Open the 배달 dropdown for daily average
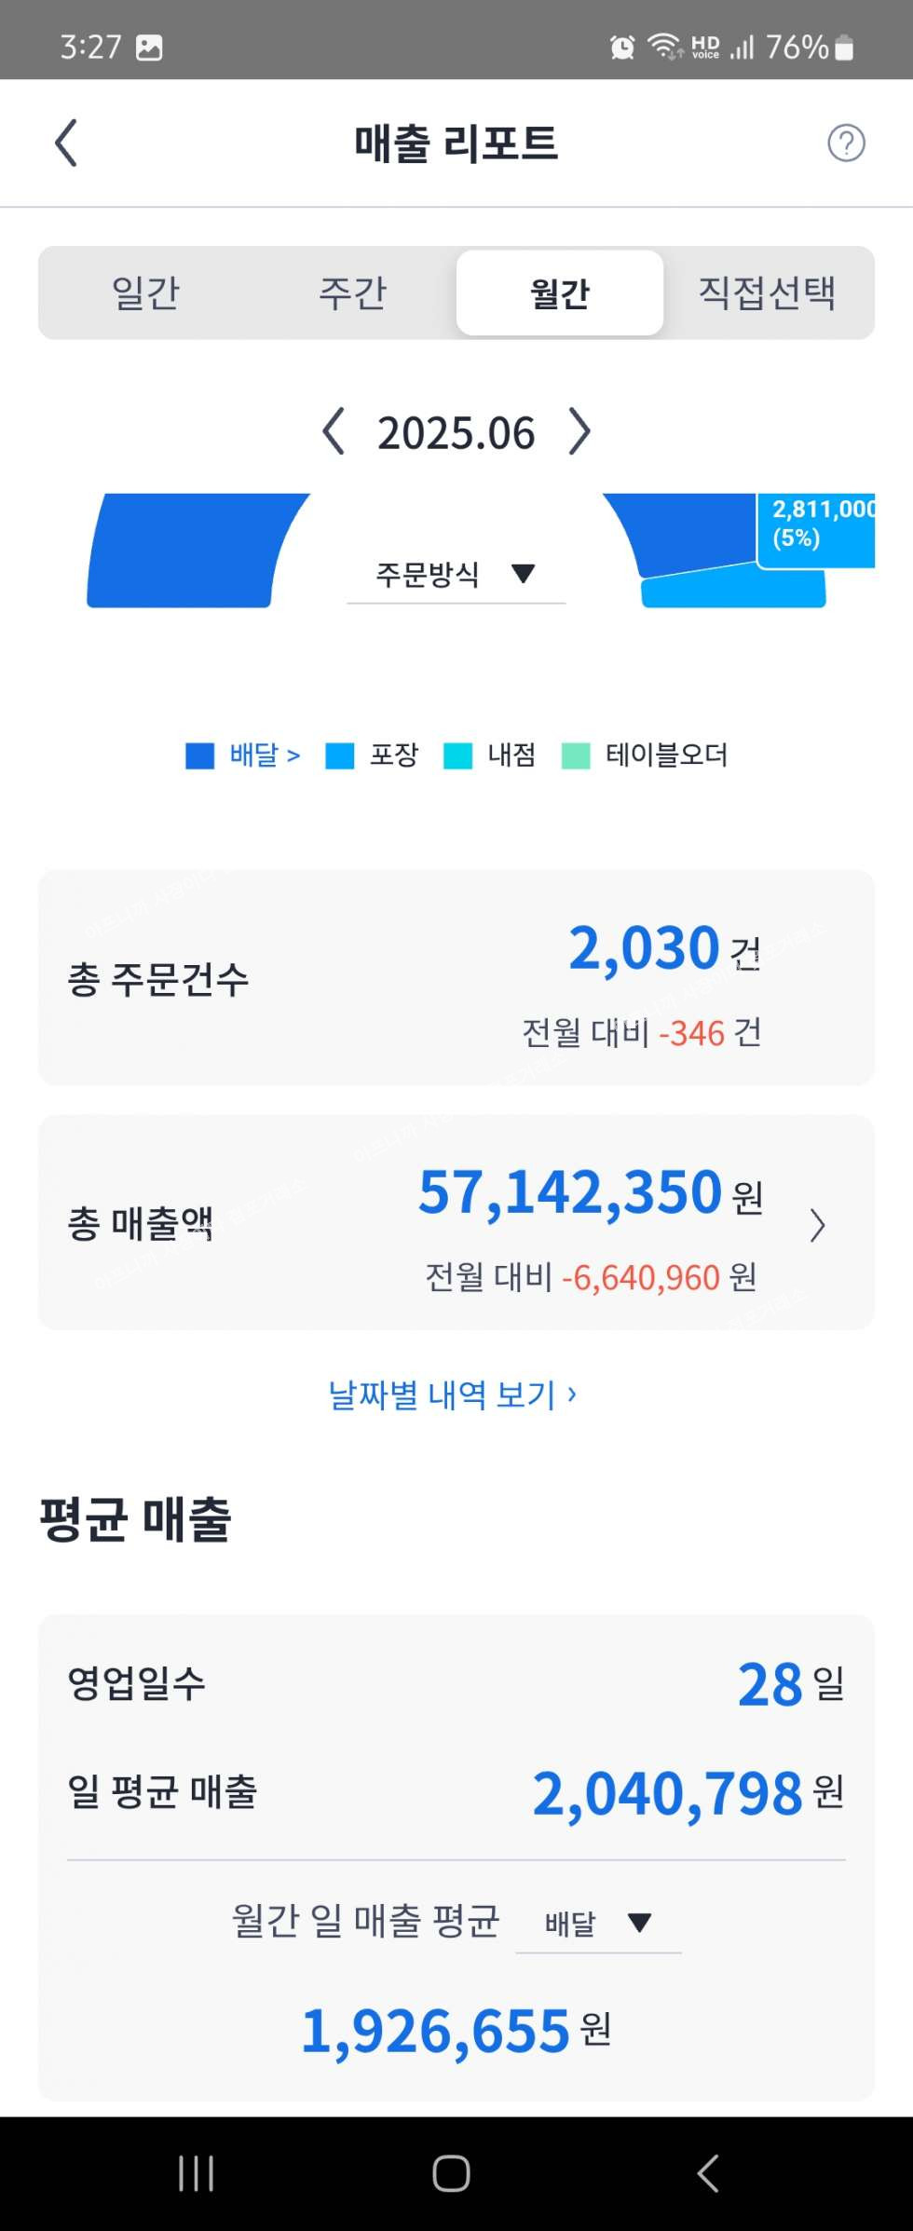Viewport: 913px width, 2231px height. tap(598, 1923)
